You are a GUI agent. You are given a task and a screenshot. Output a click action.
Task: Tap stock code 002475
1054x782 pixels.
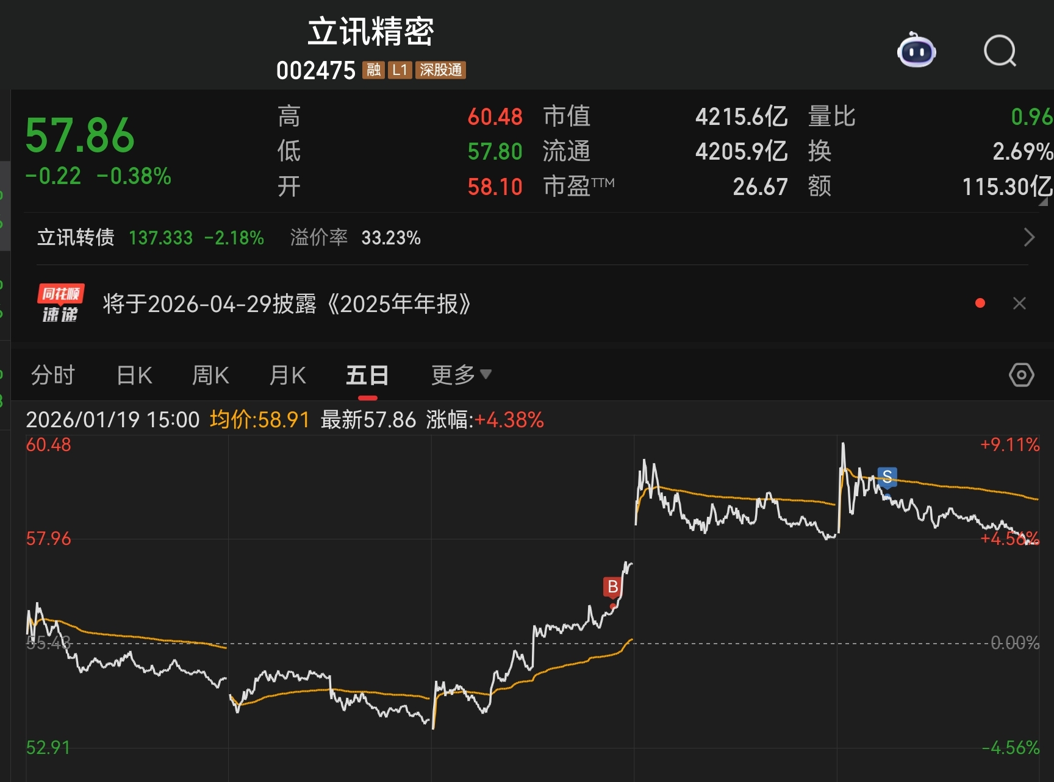[316, 71]
